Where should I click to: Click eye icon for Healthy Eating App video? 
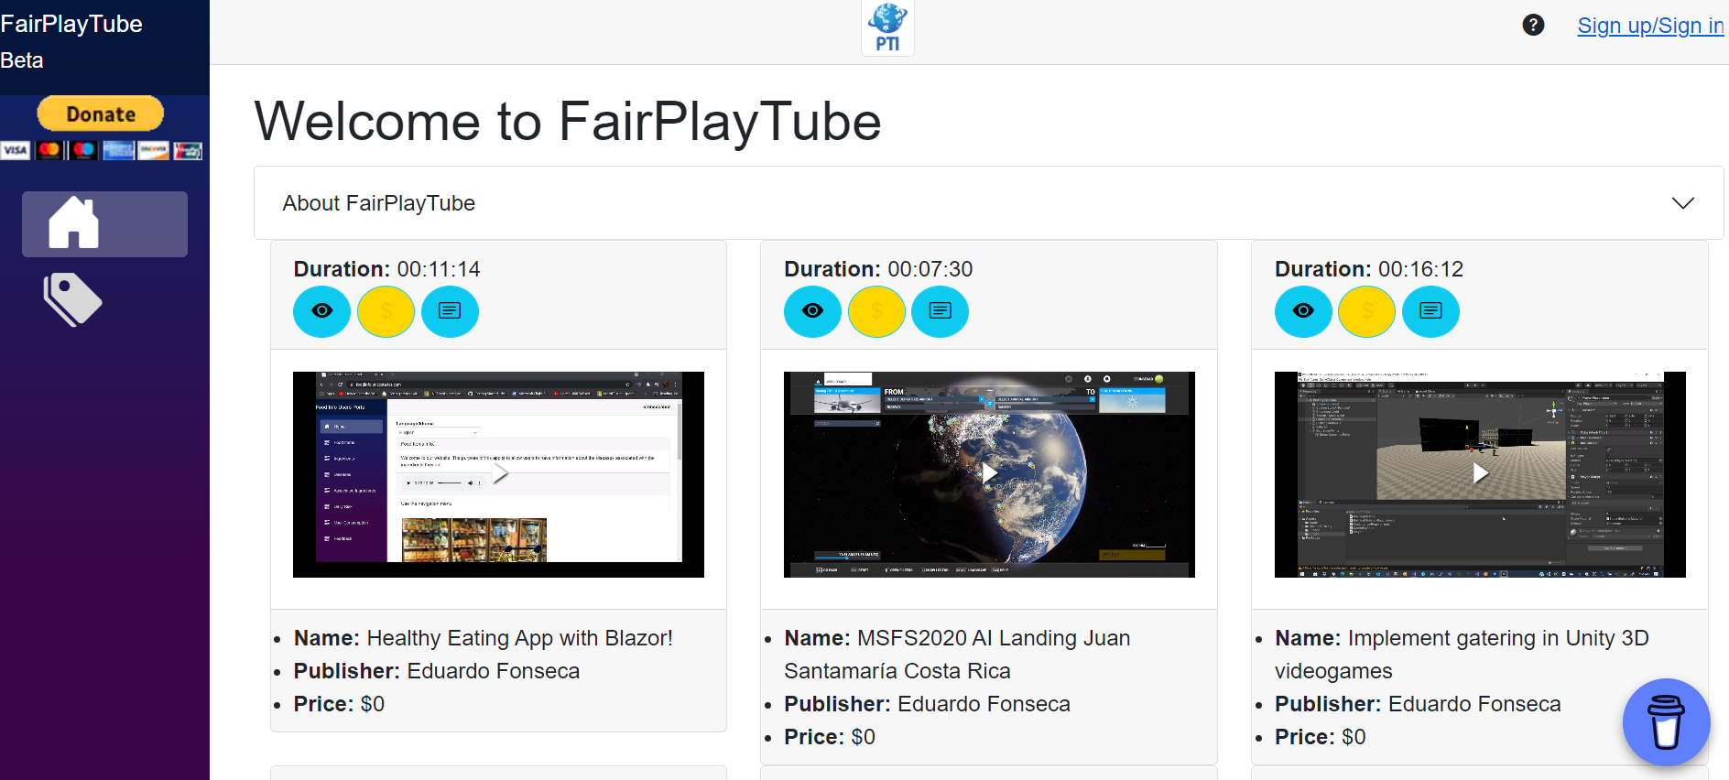pyautogui.click(x=321, y=311)
